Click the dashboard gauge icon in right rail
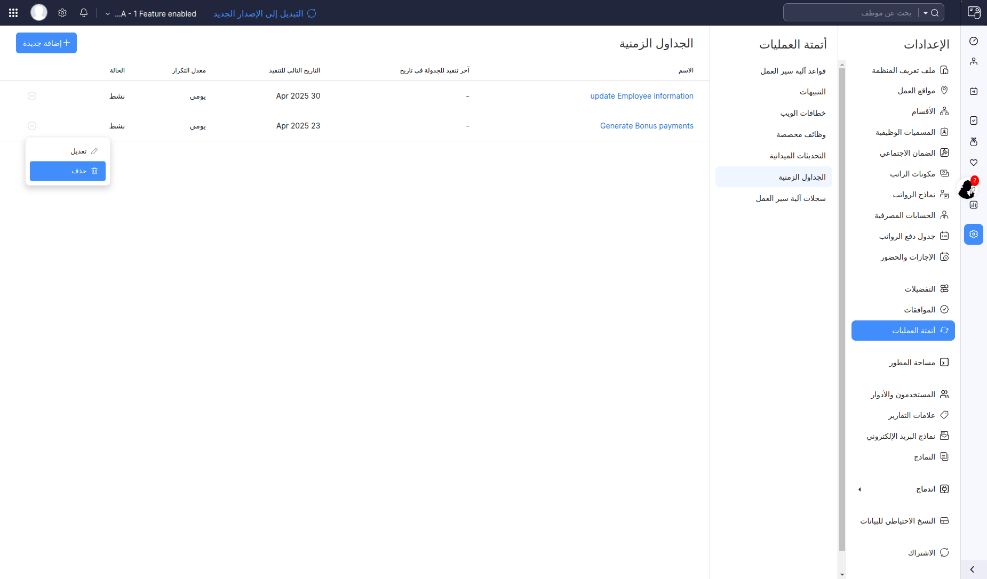The height and width of the screenshot is (579, 987). 974,41
